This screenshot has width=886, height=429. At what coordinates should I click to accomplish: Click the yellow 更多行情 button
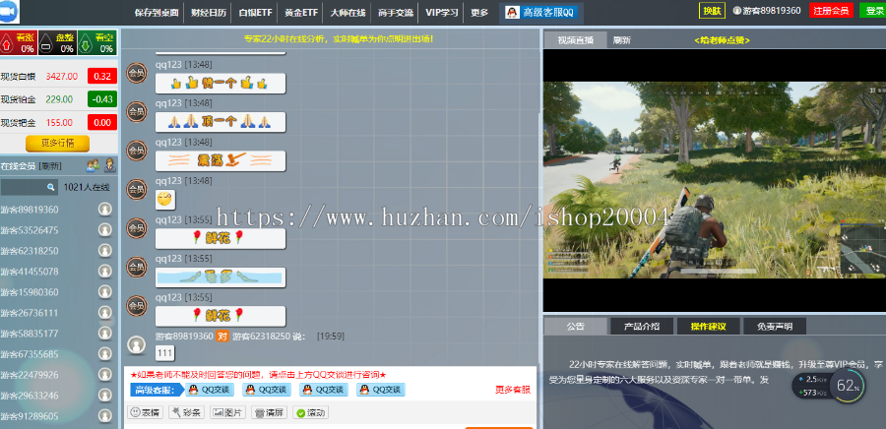58,143
